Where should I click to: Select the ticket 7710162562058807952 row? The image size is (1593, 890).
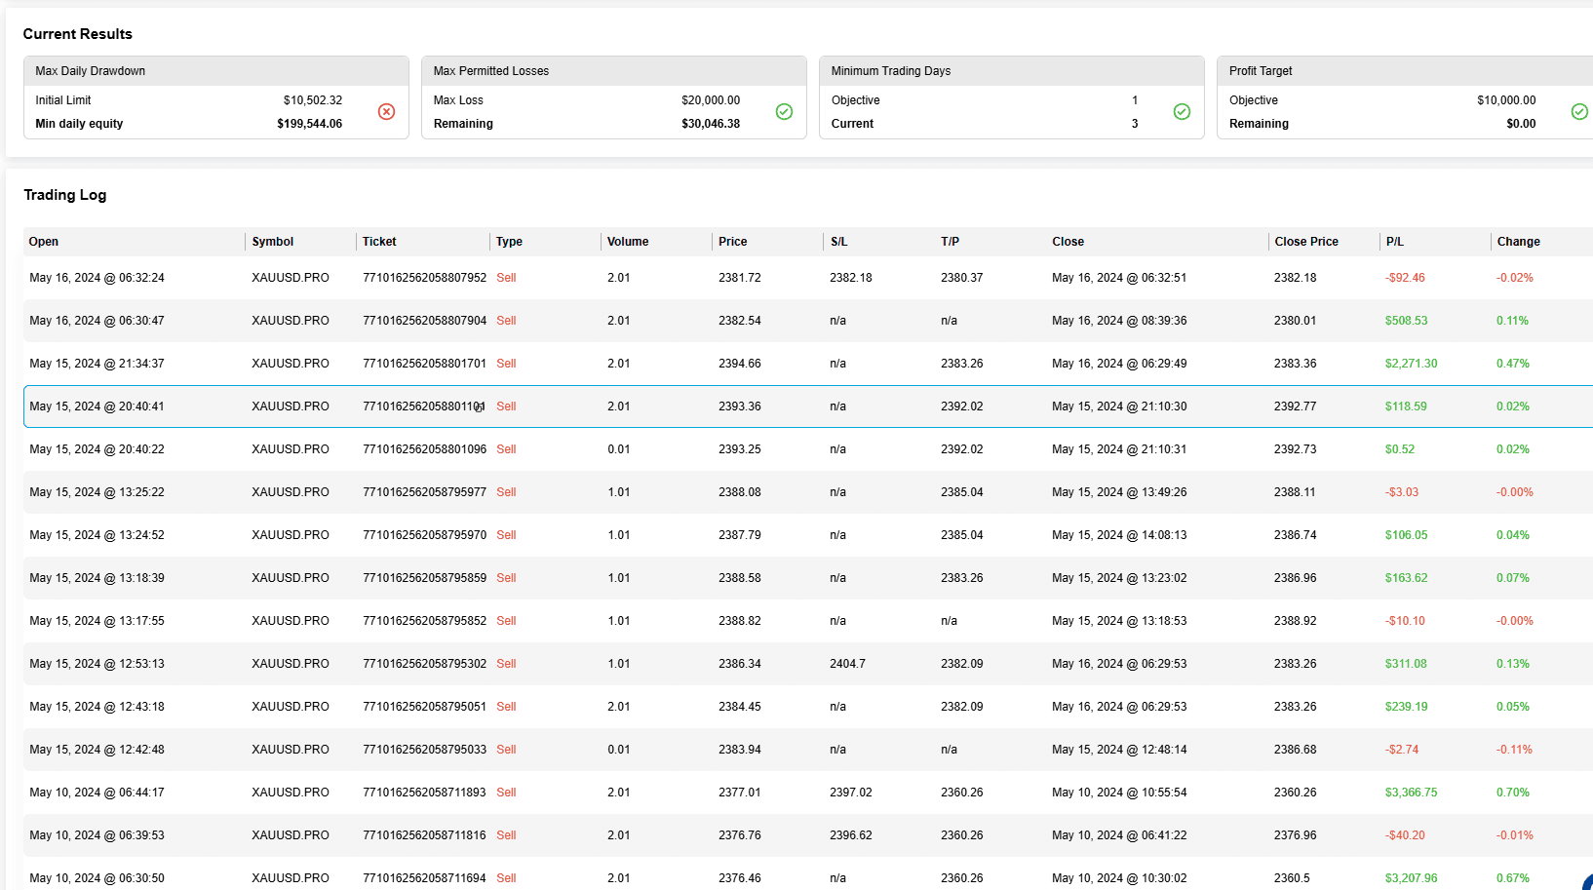[808, 278]
